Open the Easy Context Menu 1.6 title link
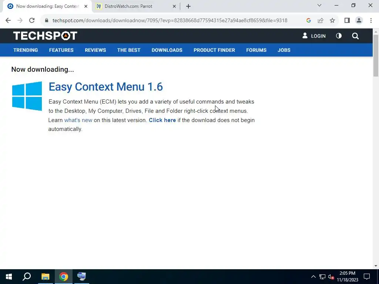The width and height of the screenshot is (379, 284). [105, 87]
